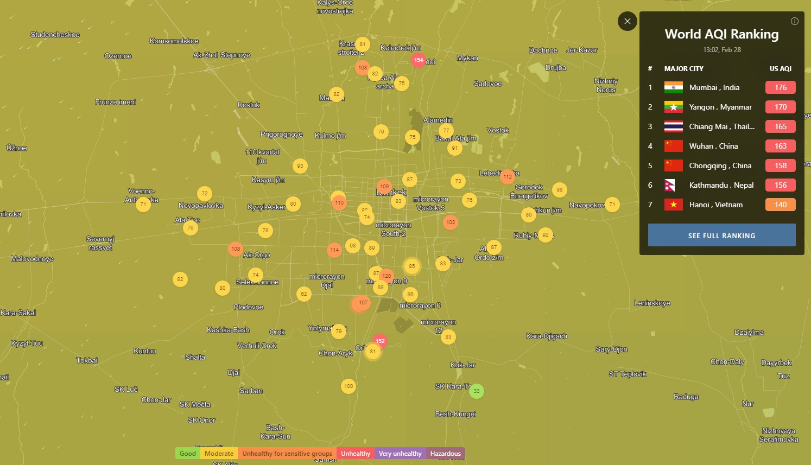Click the info icon in ranking panel
The height and width of the screenshot is (465, 811).
794,21
